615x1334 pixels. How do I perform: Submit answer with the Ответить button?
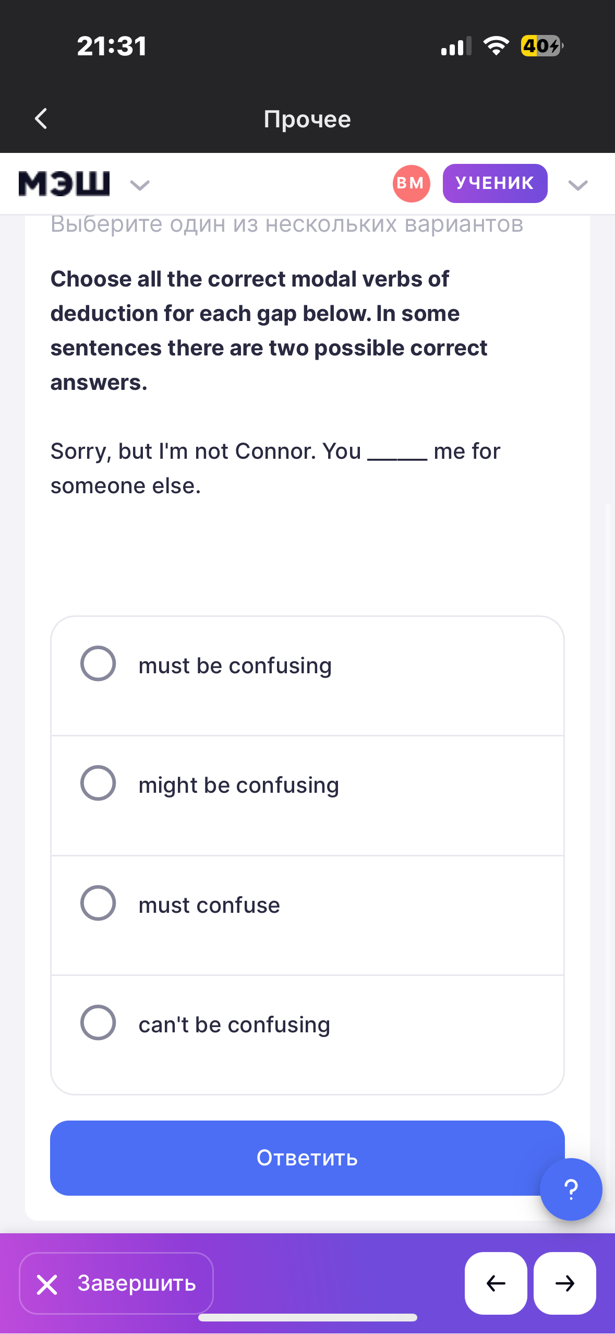[x=307, y=1158]
